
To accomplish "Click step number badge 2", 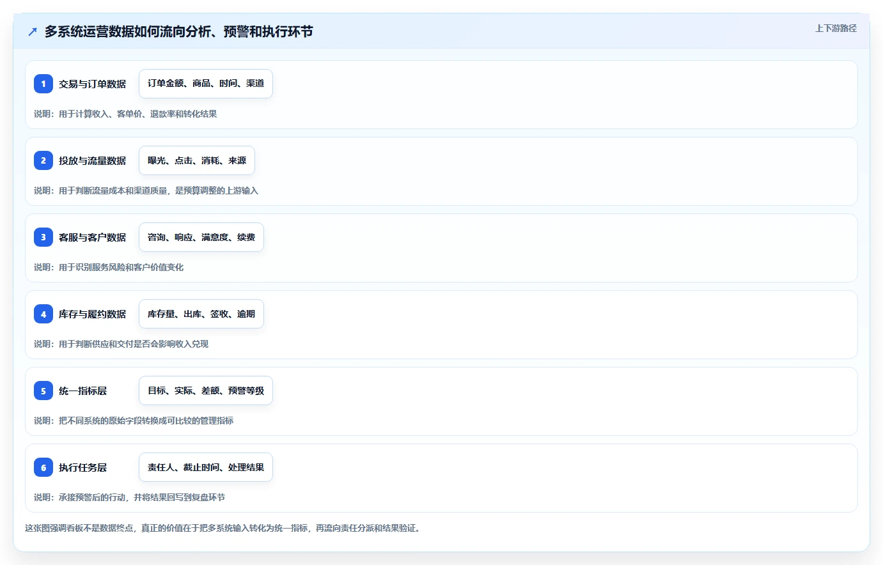I will (43, 160).
